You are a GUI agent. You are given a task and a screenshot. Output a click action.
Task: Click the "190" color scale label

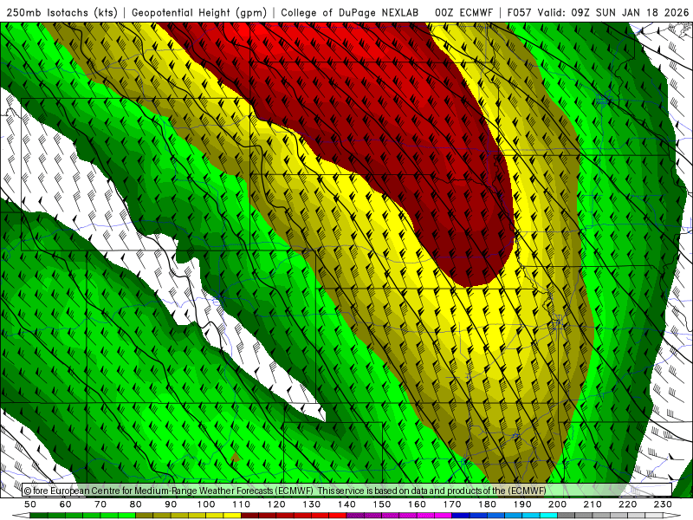pyautogui.click(x=522, y=504)
